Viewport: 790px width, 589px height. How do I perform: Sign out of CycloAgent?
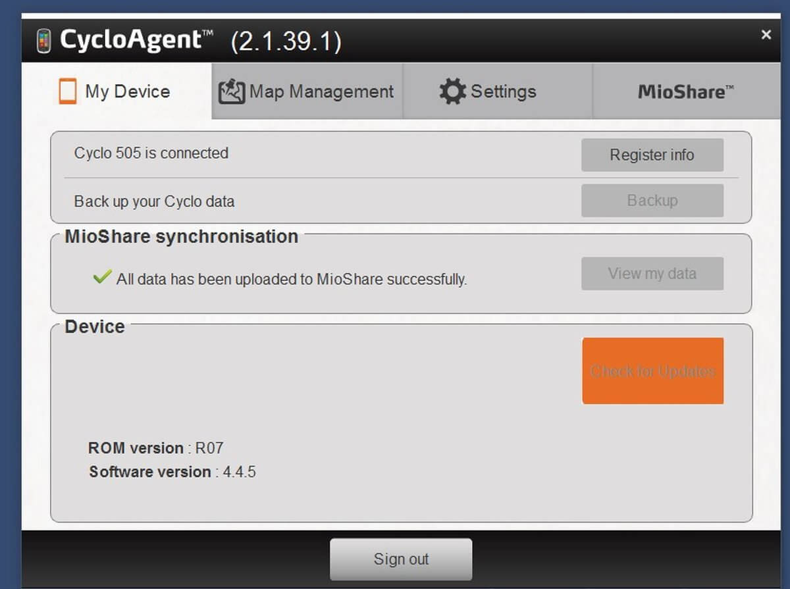pos(401,559)
